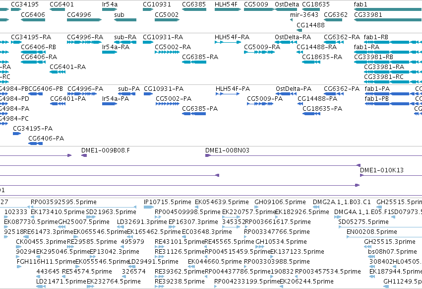Click protein Ir54a-PA label

[116, 99]
